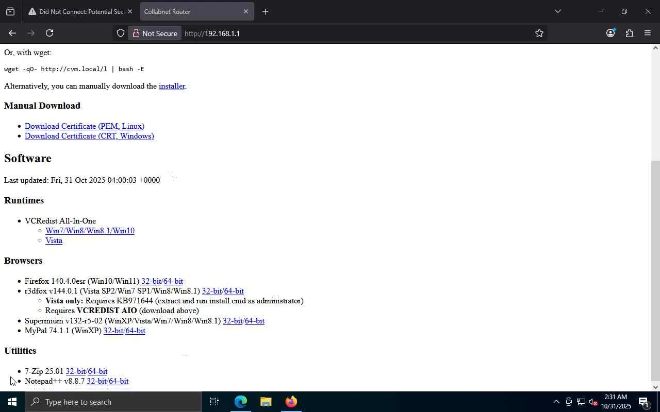Download MyPal 74.1.1 64-bit

(136, 331)
